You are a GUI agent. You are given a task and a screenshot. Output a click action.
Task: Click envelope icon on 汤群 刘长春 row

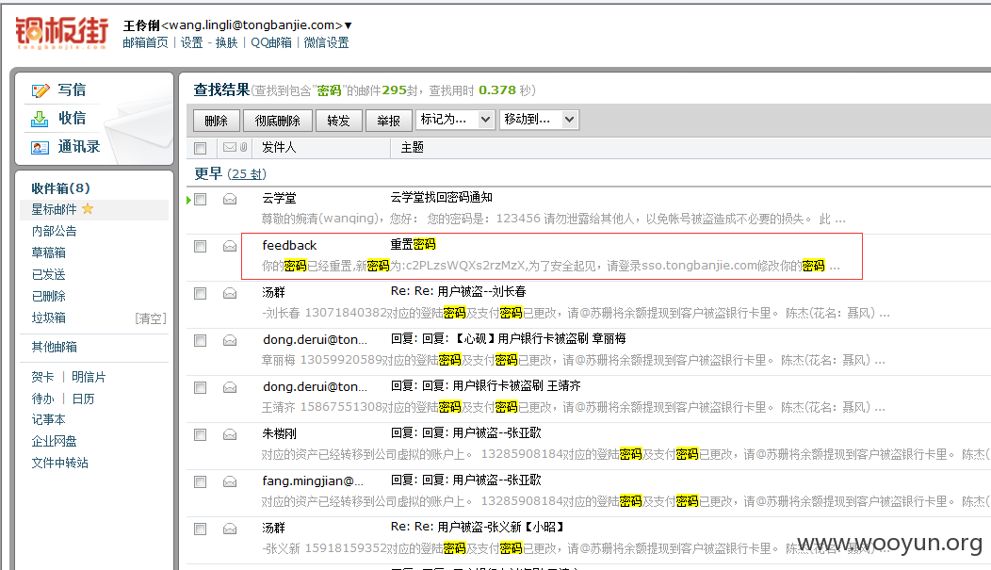(230, 293)
